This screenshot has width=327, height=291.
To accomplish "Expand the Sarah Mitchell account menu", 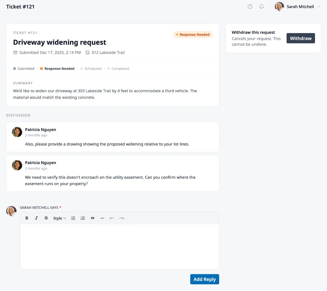I will click(x=300, y=7).
